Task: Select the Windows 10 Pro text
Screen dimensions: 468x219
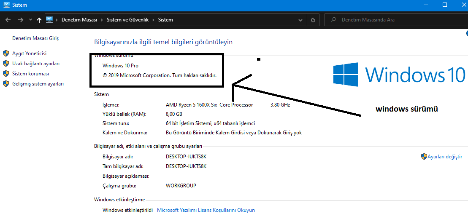Action: click(120, 66)
